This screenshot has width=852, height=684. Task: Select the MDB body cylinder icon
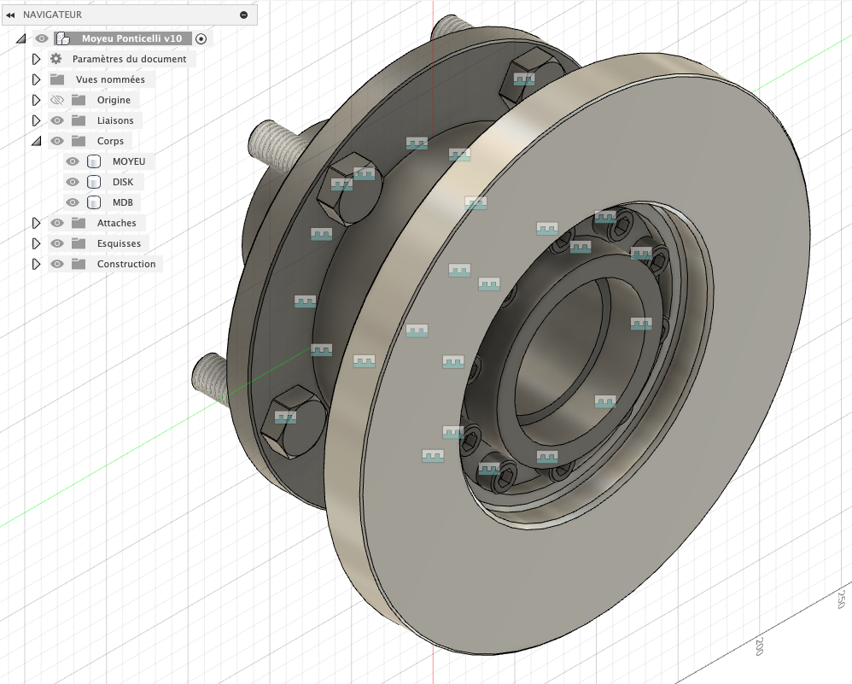pyautogui.click(x=94, y=202)
